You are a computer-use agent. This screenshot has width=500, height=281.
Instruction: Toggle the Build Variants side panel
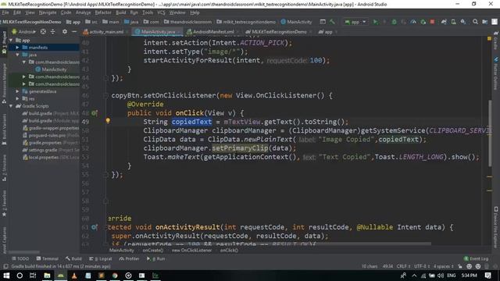pos(4,130)
